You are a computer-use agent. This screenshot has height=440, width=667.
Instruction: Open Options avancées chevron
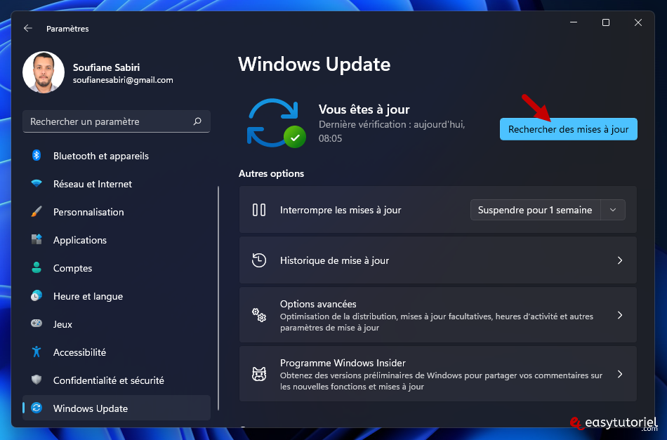620,315
